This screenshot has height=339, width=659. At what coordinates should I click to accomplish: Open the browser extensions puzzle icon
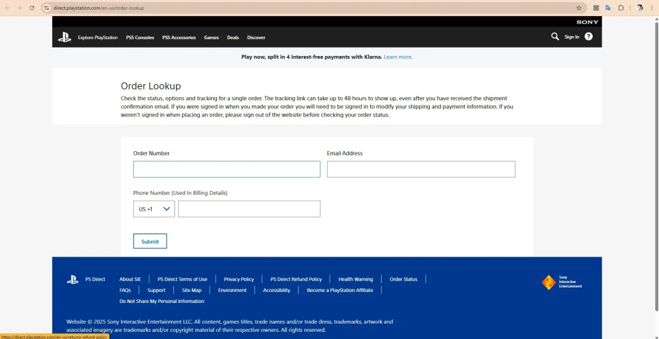click(621, 8)
